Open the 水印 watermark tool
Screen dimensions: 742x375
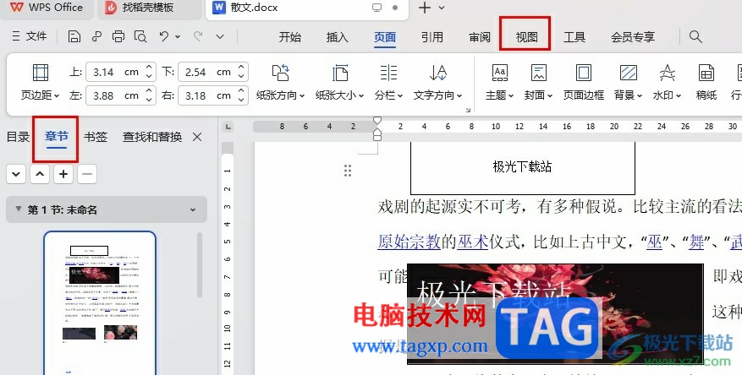pyautogui.click(x=667, y=82)
